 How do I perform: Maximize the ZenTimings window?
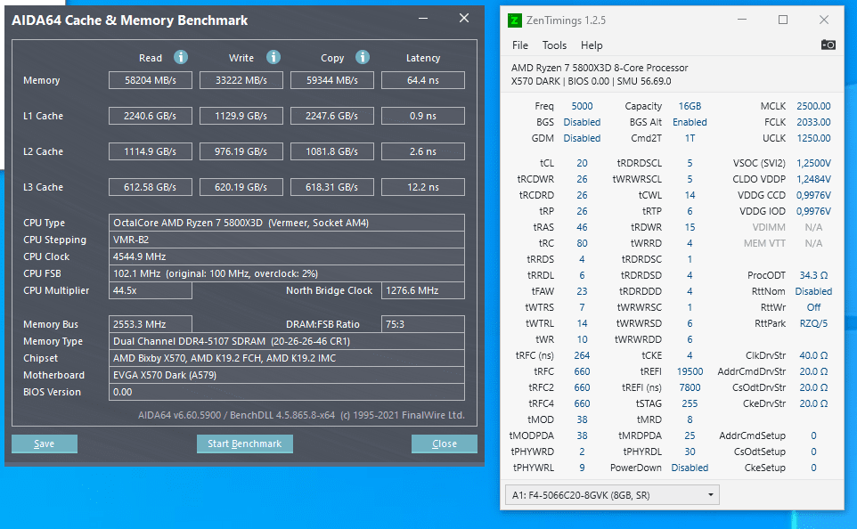coord(783,20)
